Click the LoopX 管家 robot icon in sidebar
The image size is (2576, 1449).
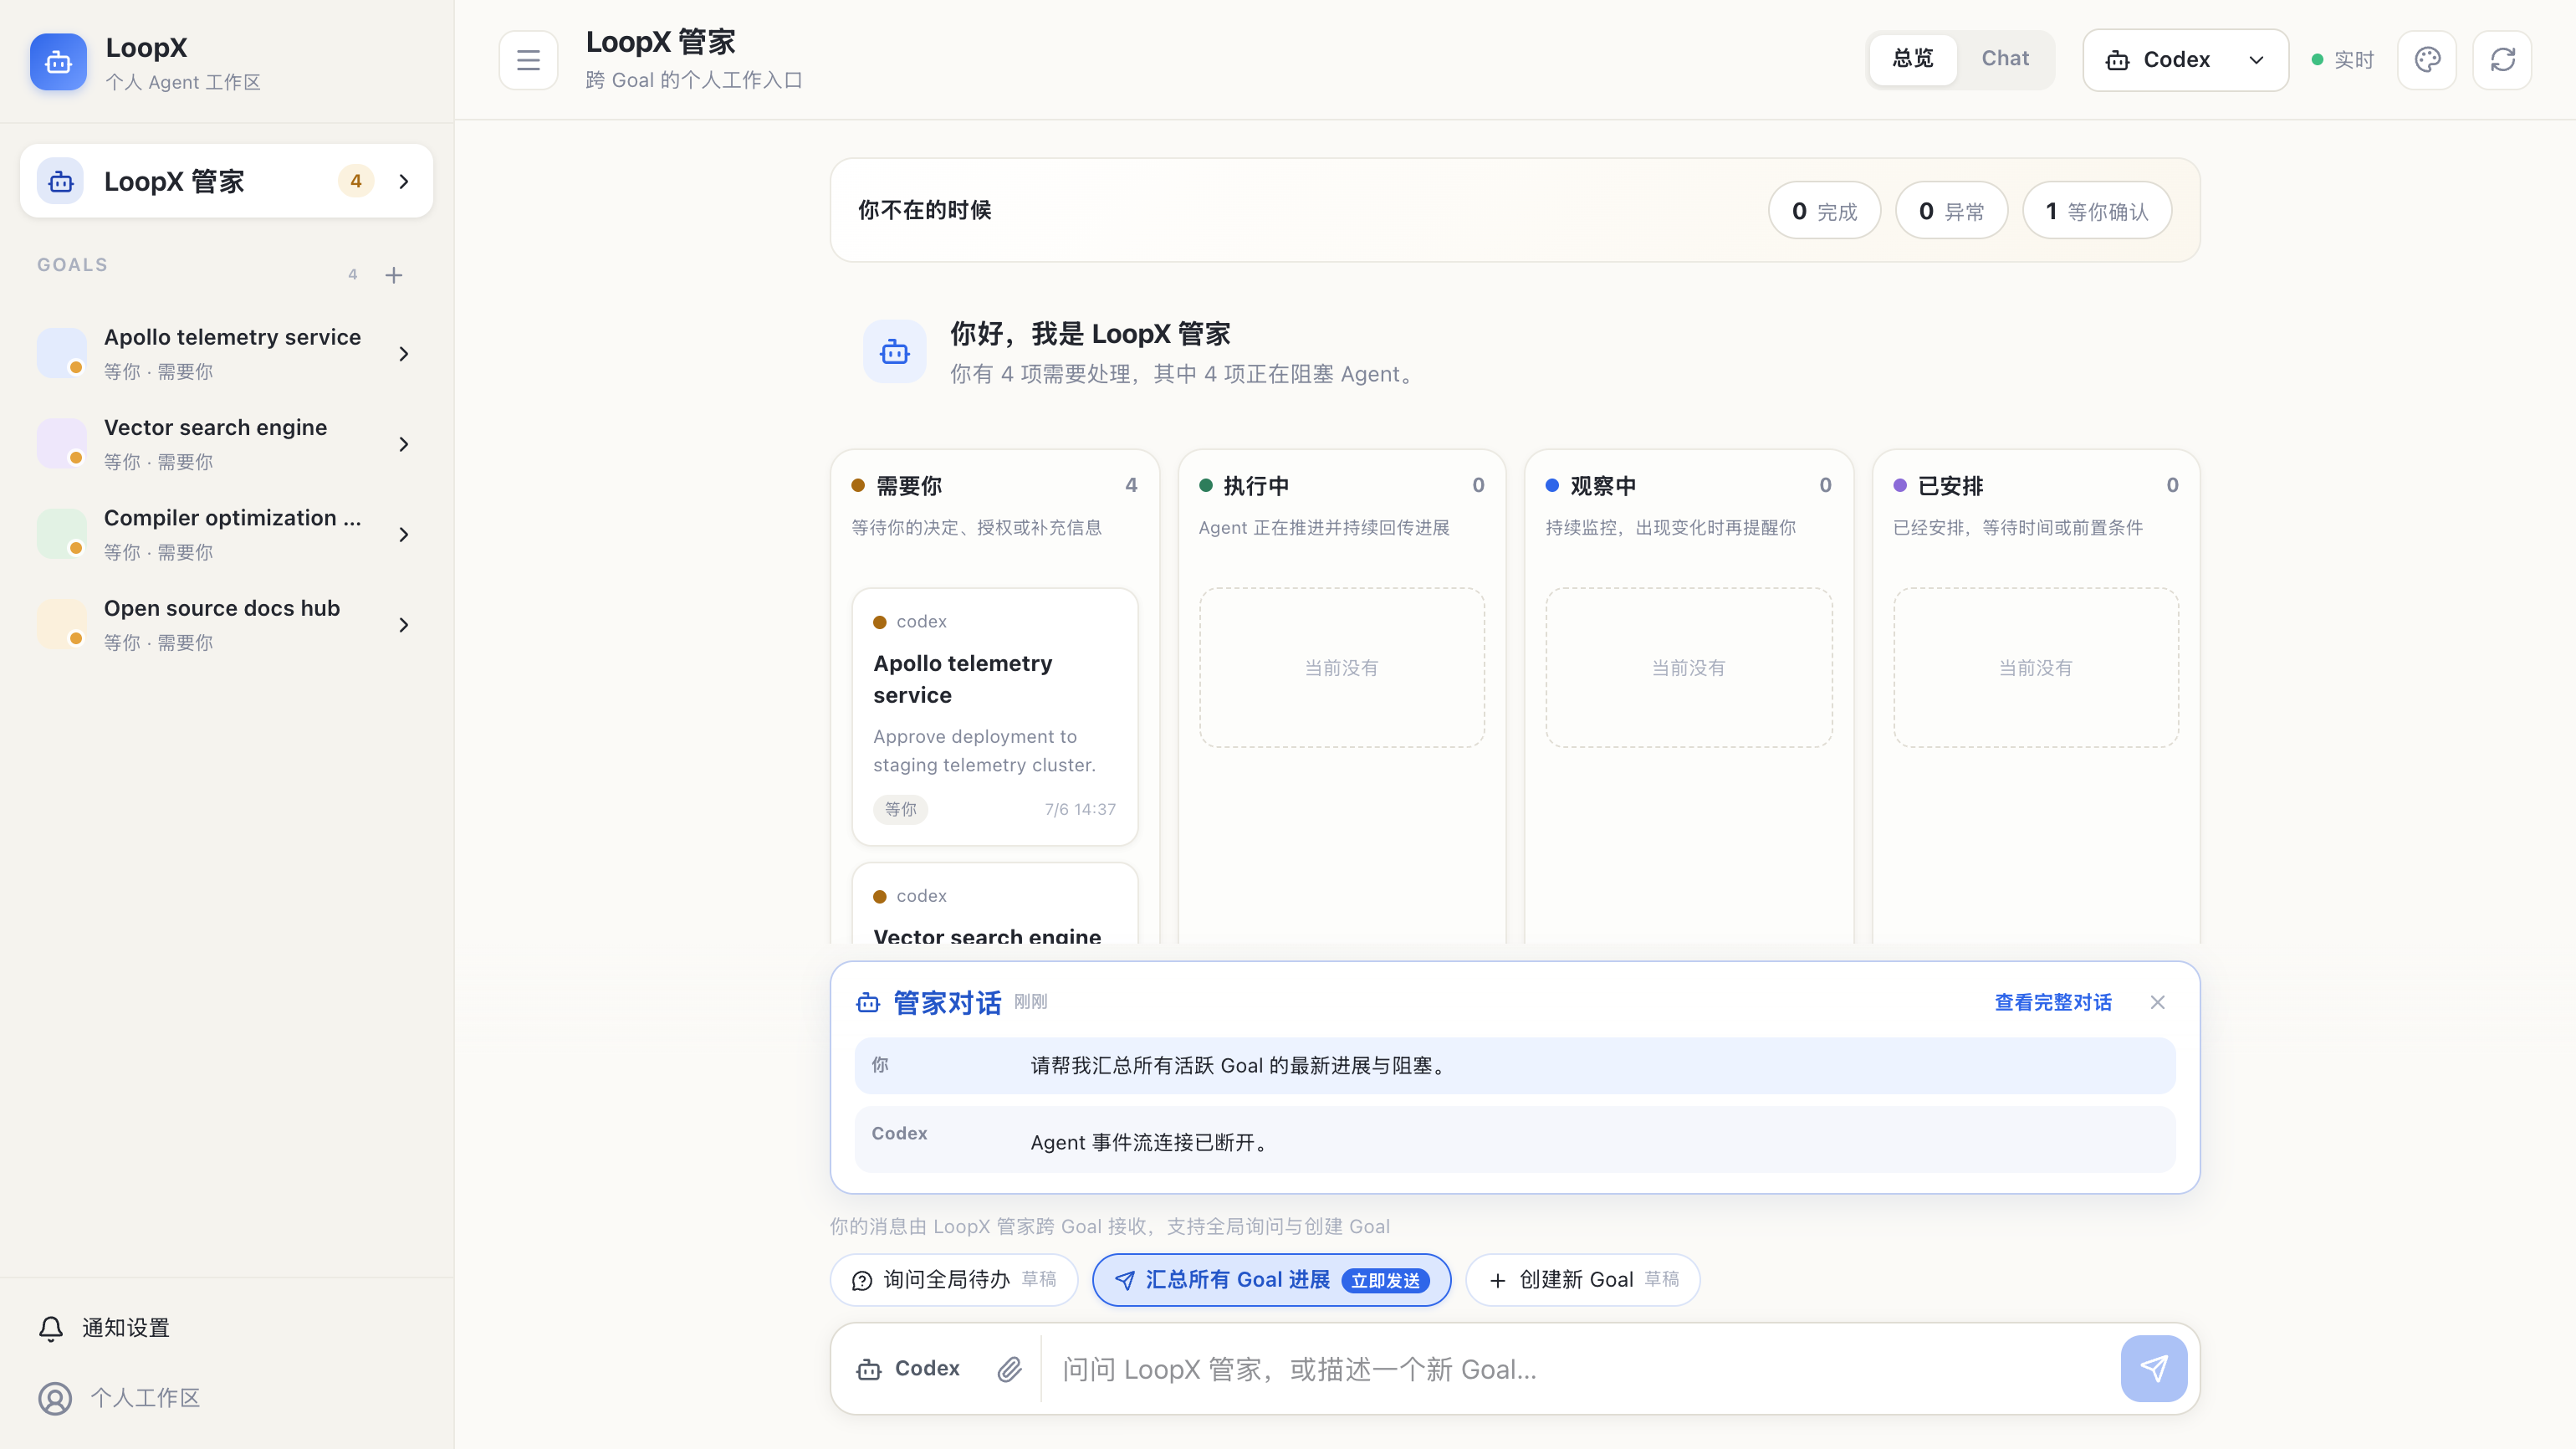pyautogui.click(x=61, y=181)
